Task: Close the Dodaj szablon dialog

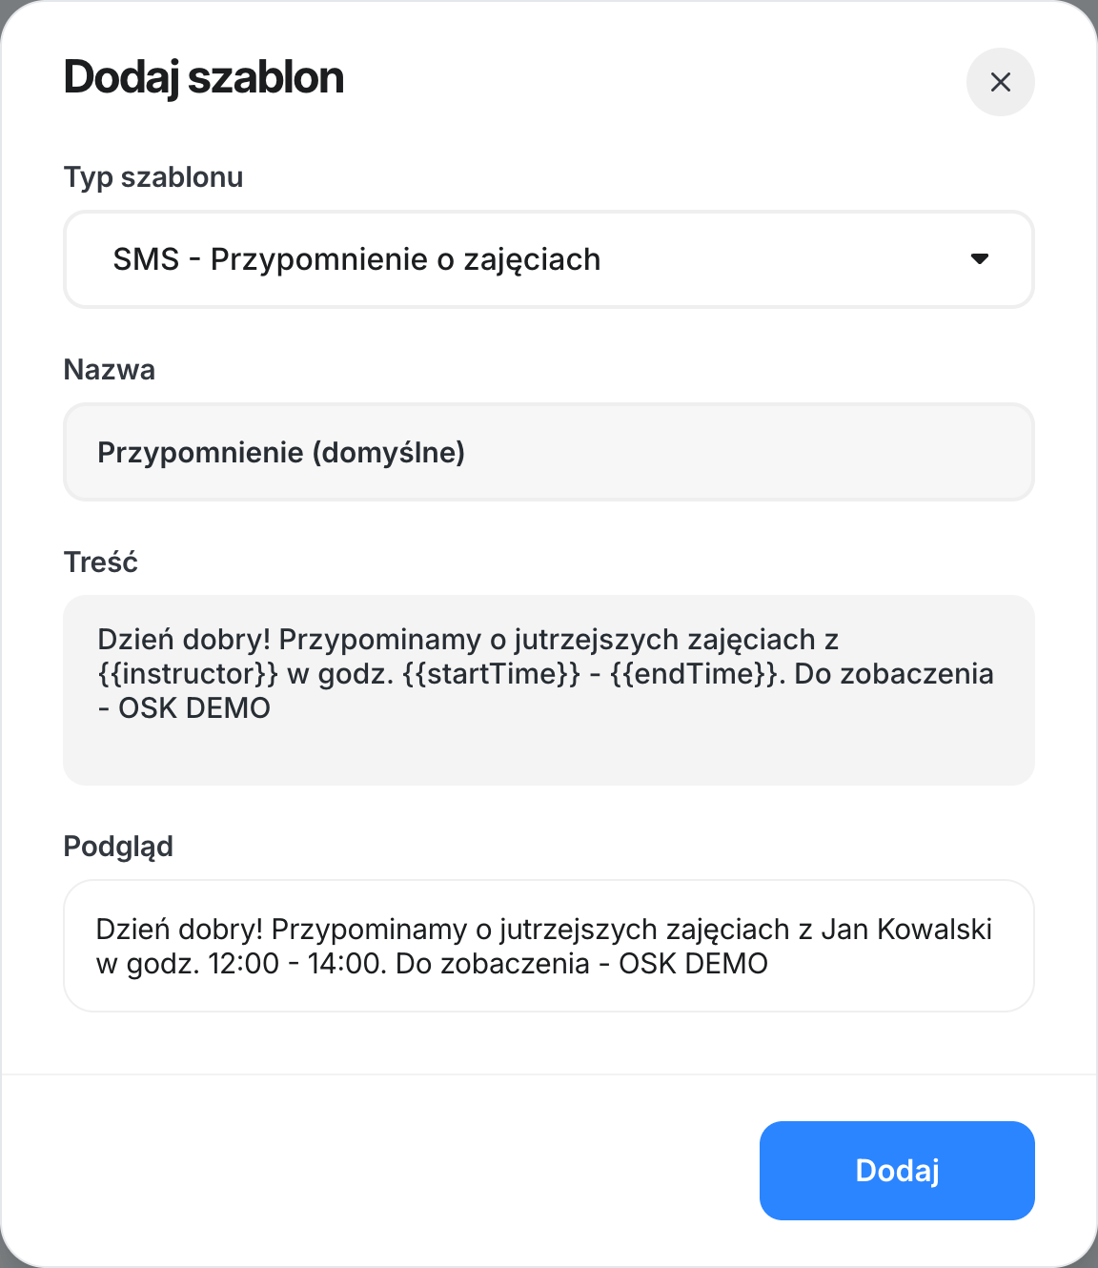Action: tap(1000, 82)
